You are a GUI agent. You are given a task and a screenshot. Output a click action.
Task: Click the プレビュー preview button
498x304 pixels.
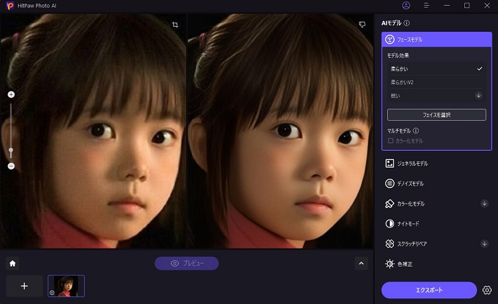coord(186,264)
